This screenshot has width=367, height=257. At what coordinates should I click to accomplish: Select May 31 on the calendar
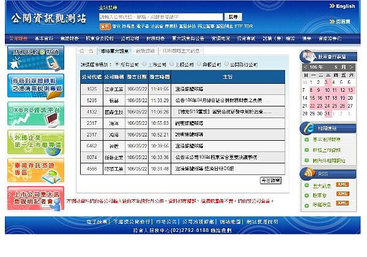(327, 114)
